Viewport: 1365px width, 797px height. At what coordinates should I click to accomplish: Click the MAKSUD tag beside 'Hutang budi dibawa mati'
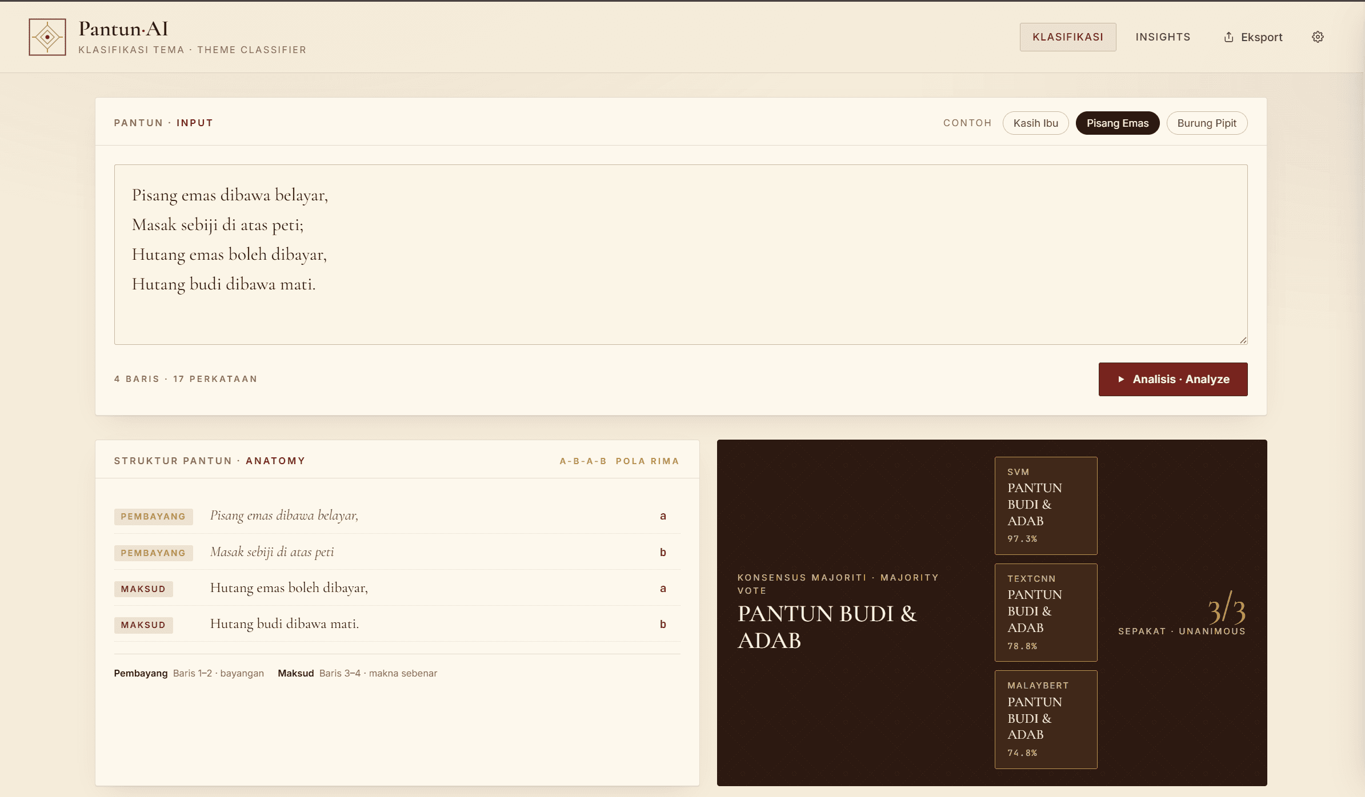(143, 625)
